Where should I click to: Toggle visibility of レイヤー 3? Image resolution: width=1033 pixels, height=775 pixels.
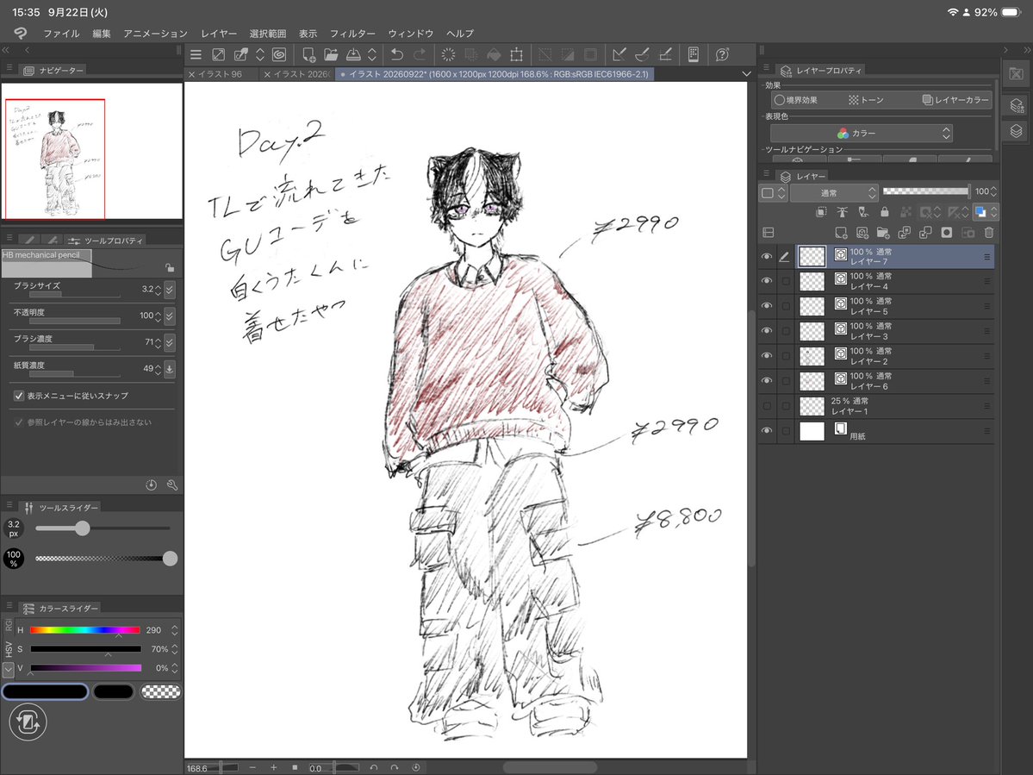click(766, 331)
